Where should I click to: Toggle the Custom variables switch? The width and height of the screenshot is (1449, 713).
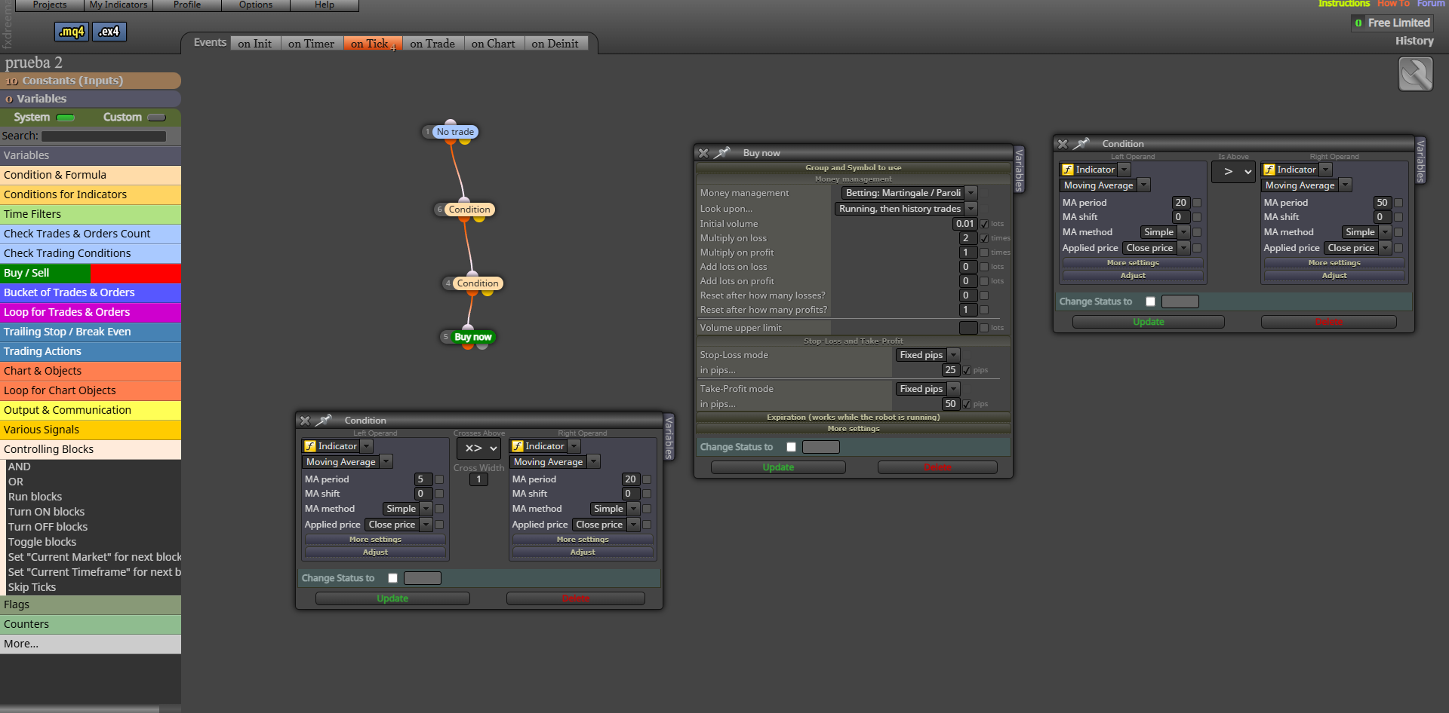click(157, 118)
